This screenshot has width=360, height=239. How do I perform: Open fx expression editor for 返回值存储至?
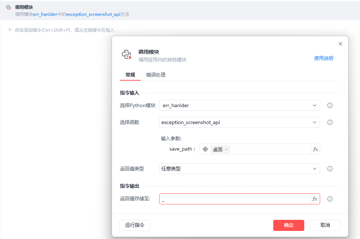[x=315, y=199]
